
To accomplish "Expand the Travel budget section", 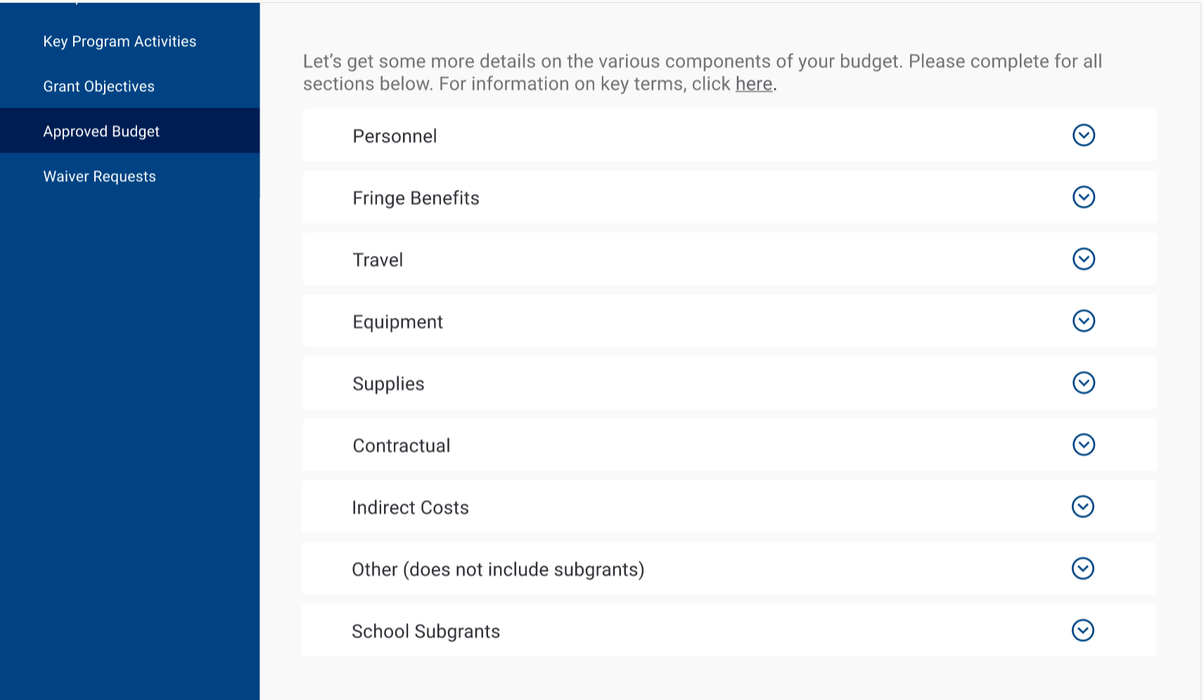I will (x=378, y=260).
